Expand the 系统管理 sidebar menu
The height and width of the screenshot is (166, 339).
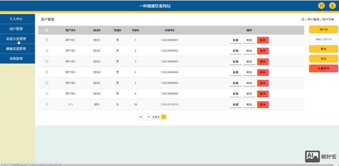[x=17, y=59]
